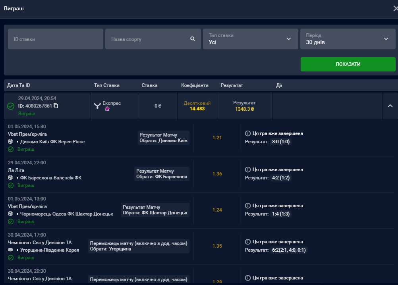The height and width of the screenshot is (285, 398).
Task: Click odds 1.24 for Шахтар Донецьк
Action: click(217, 210)
